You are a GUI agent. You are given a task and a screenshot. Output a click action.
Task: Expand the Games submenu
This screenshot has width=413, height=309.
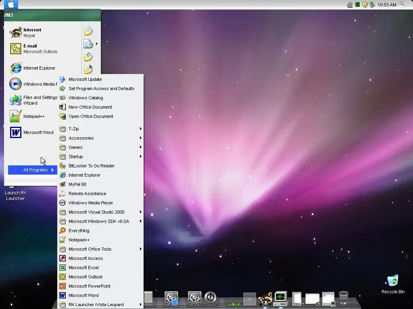click(x=100, y=147)
